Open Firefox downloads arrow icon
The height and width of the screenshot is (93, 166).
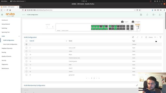(x=153, y=10)
